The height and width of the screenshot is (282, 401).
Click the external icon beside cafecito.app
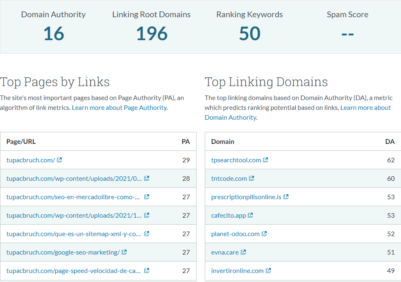[250, 215]
